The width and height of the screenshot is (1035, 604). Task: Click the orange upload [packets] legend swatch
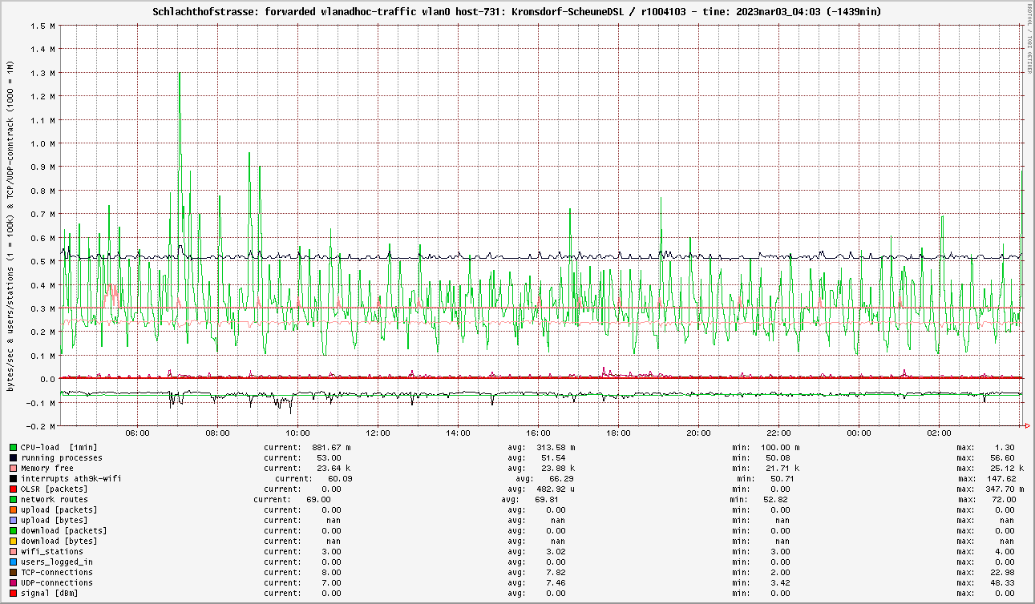[13, 509]
